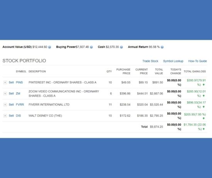Image resolution: width=212 pixels, height=178 pixels.
Task: Click the TODAY'S CHANGE column header
Action: click(176, 71)
